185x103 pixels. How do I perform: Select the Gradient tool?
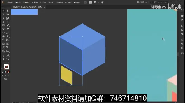(x=8, y=44)
